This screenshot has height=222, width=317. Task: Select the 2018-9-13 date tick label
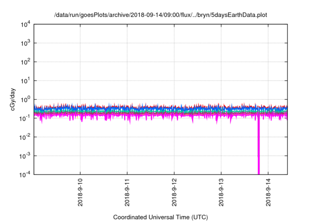coord(221,192)
